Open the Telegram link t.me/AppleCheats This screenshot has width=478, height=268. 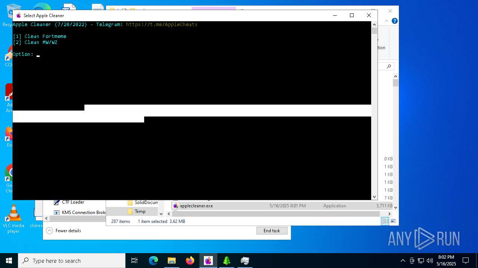click(162, 25)
